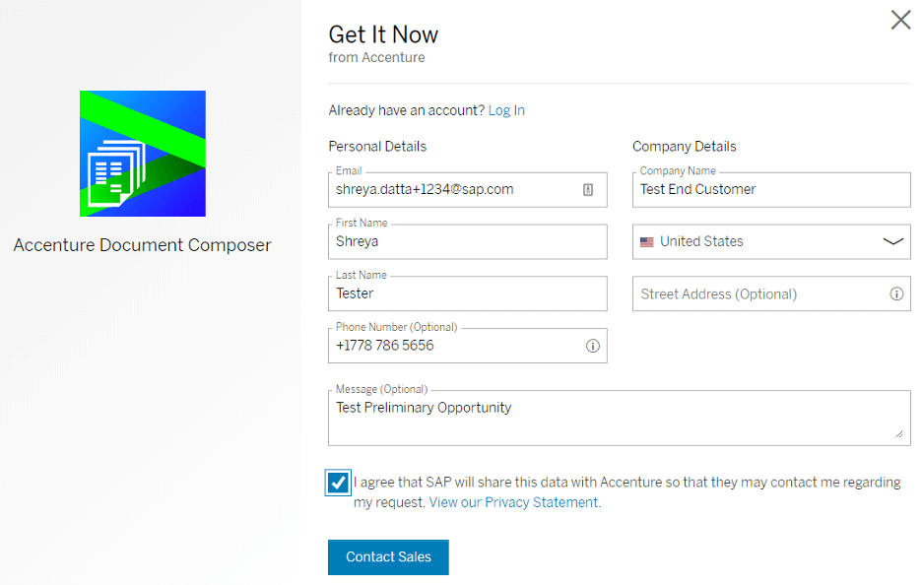The image size is (922, 585).
Task: Focus the Last Name field
Action: tap(468, 293)
